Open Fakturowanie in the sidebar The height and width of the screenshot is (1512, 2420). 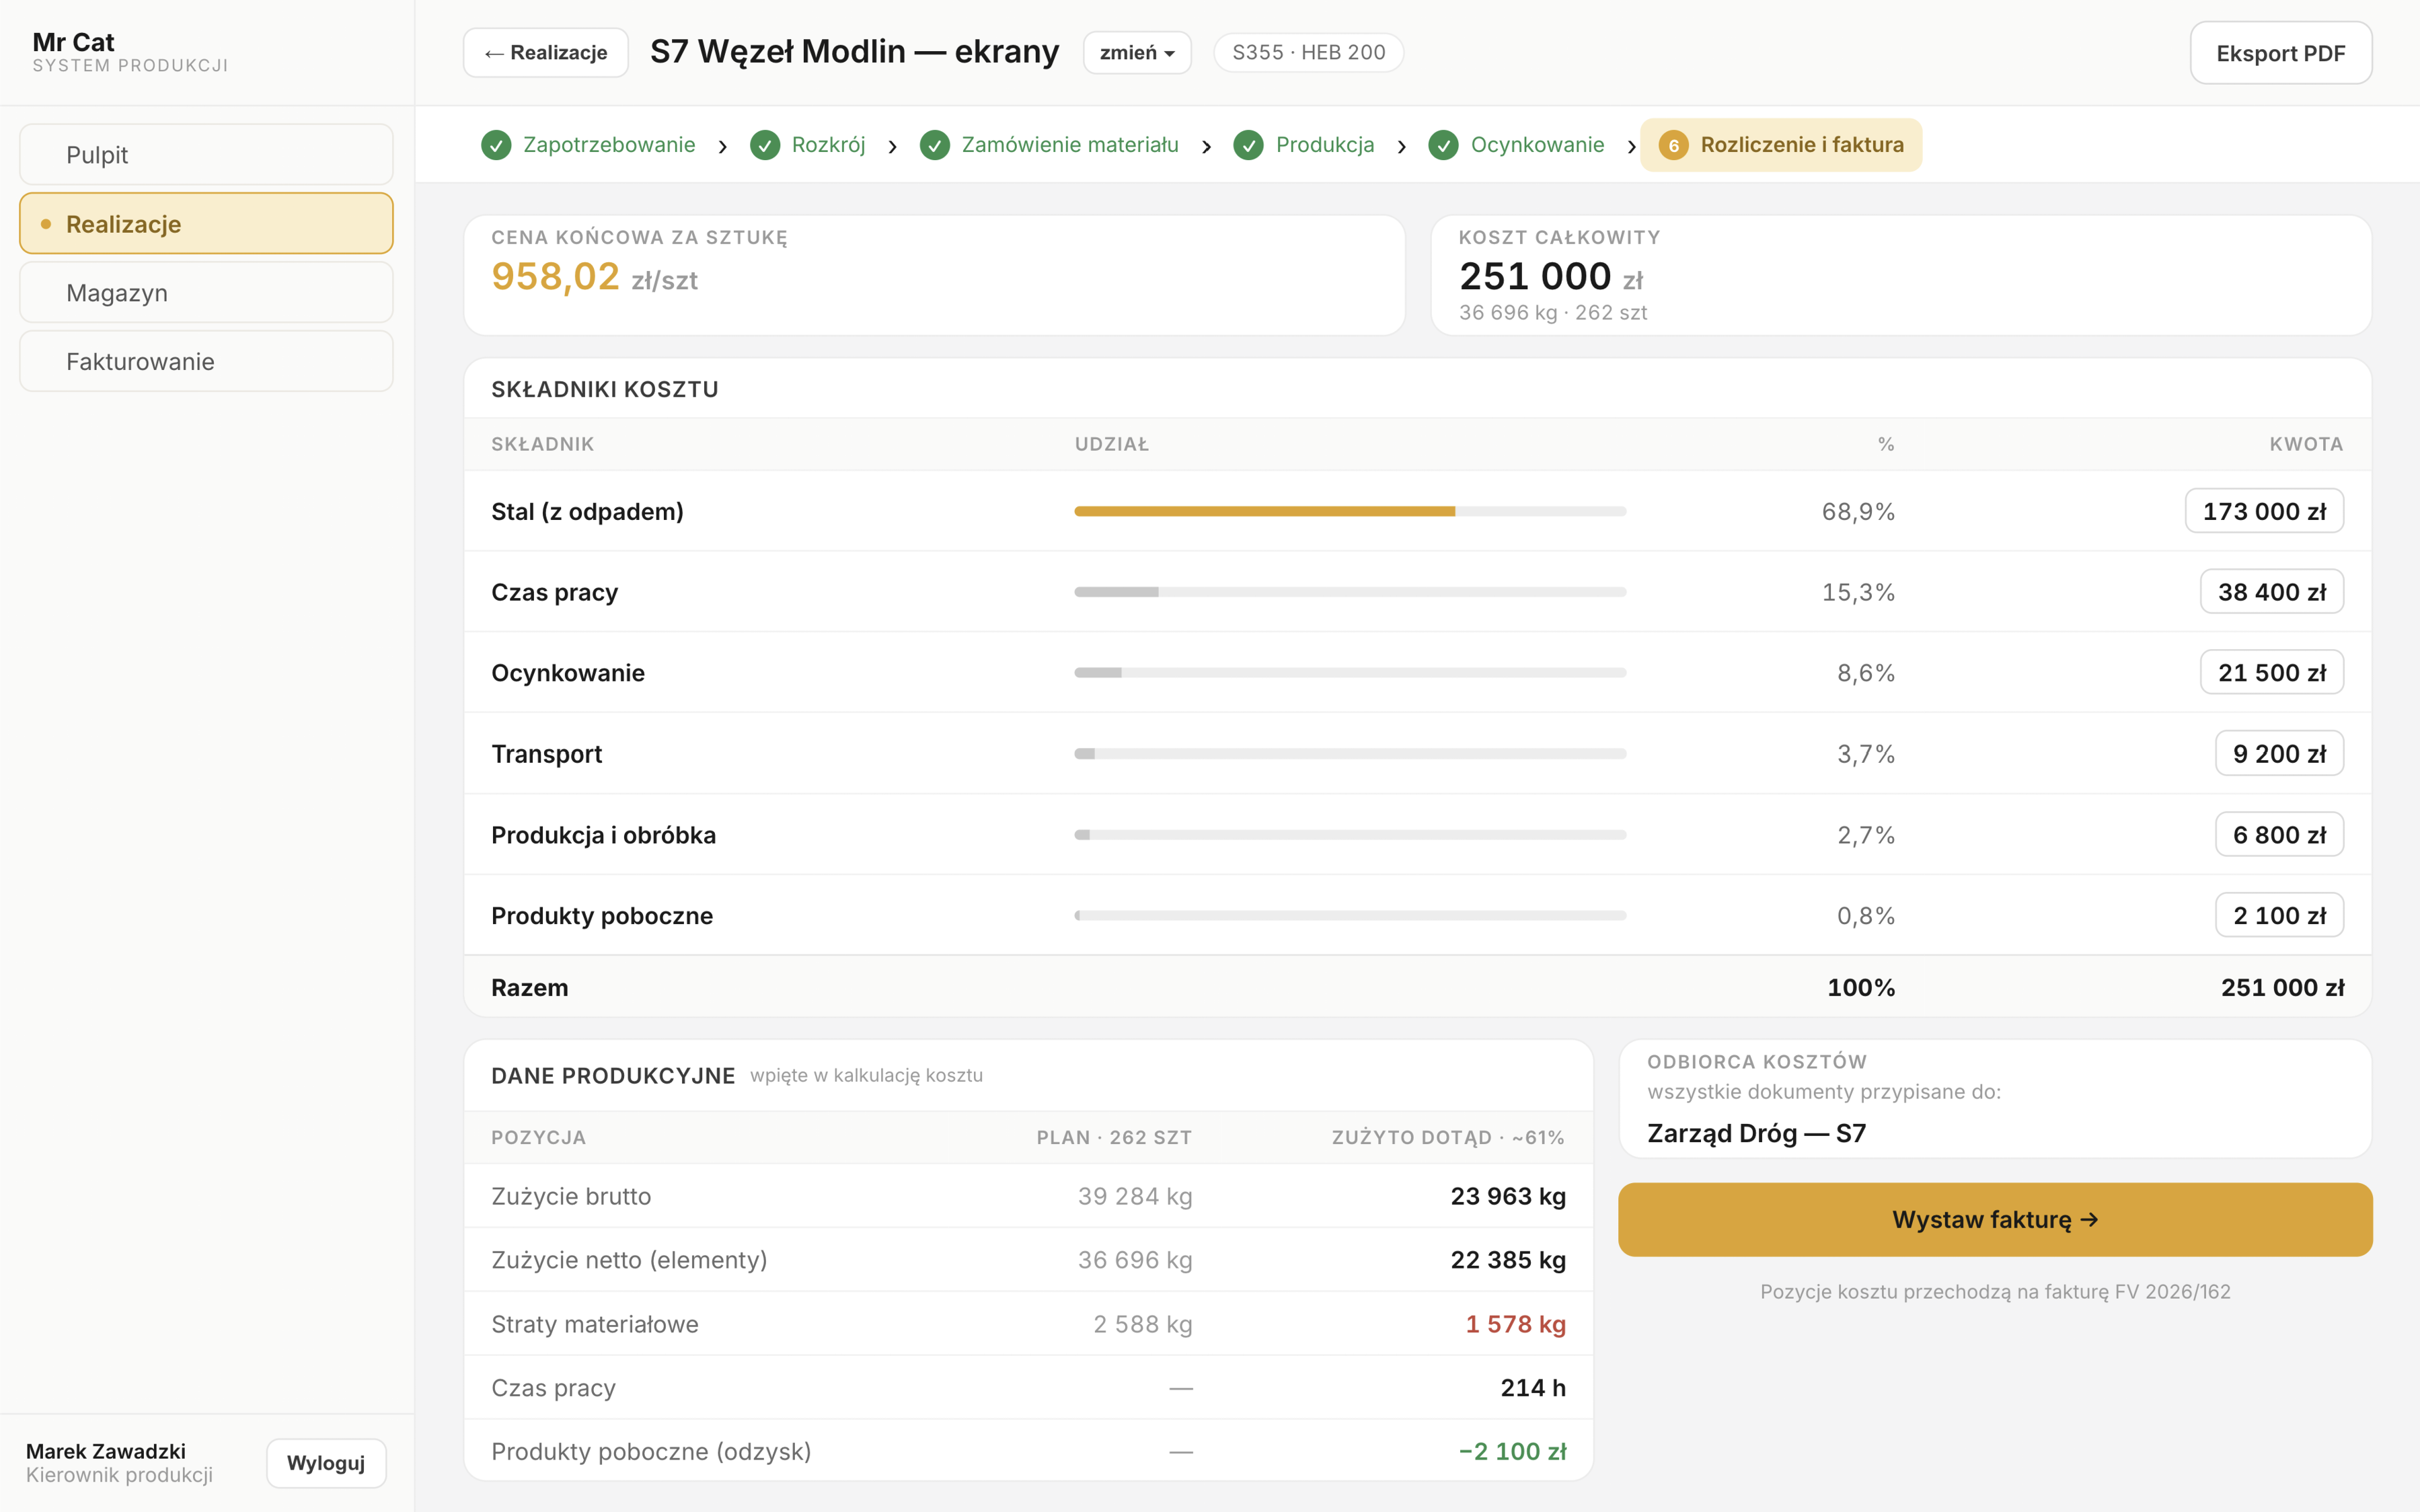(206, 361)
